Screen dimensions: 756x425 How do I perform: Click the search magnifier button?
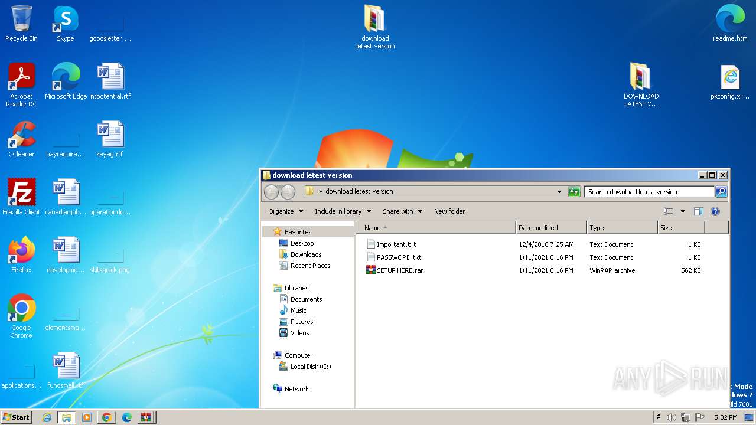pyautogui.click(x=721, y=192)
